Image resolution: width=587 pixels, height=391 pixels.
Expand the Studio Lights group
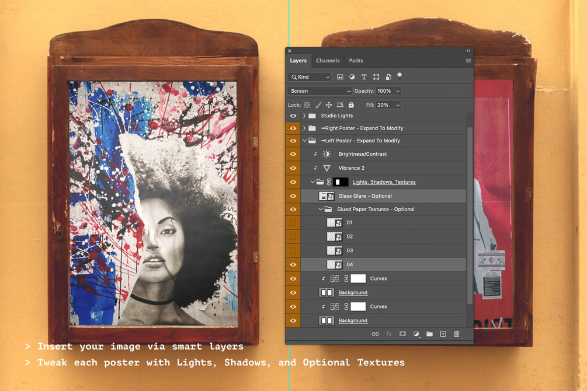pos(304,116)
